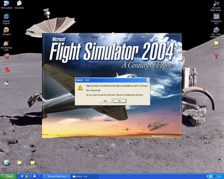Click the taskbar clock
224x179 pixels.
click(x=219, y=176)
